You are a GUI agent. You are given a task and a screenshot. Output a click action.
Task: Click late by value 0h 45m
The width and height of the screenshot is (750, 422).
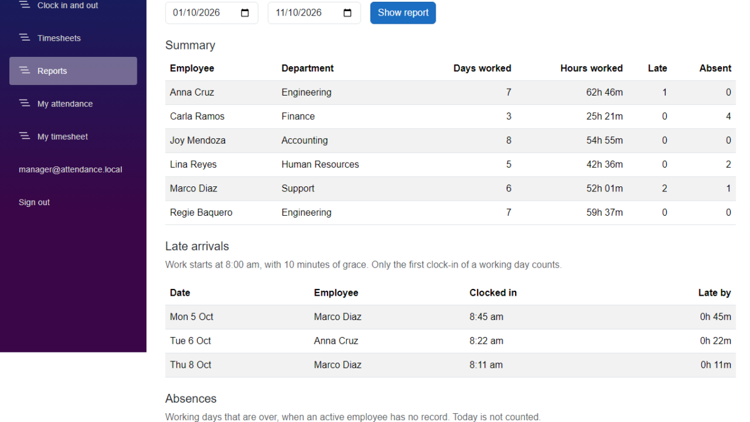pos(716,317)
